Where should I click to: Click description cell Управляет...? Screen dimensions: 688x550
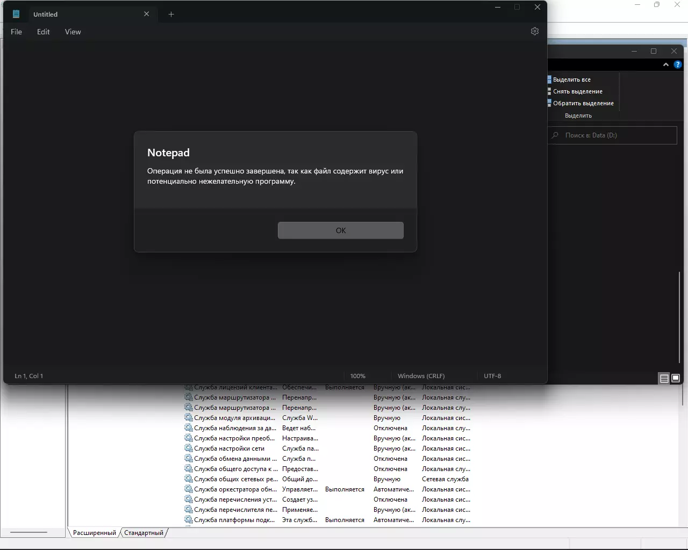(x=300, y=489)
